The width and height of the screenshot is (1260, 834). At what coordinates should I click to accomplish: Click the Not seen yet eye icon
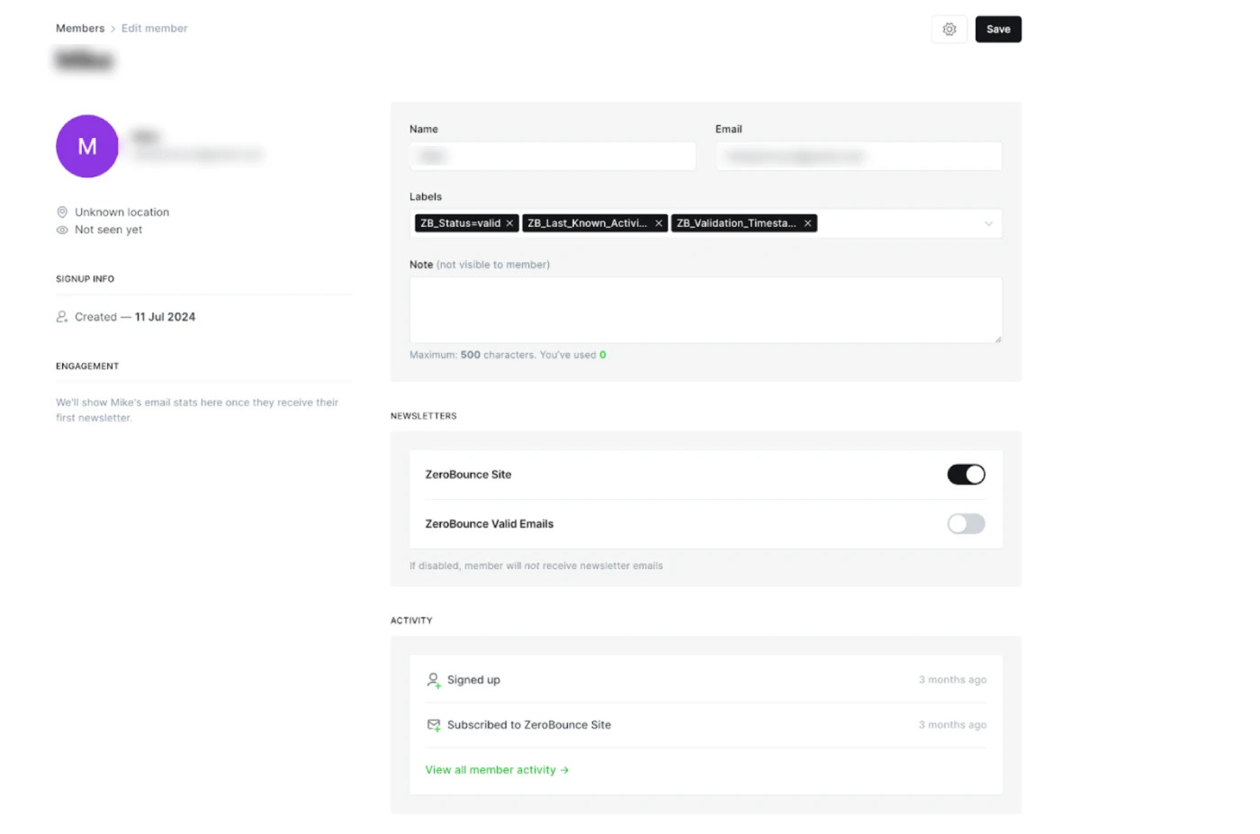[62, 231]
